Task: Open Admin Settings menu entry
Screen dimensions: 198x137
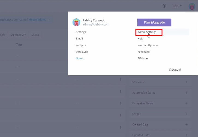Action: coord(147,32)
